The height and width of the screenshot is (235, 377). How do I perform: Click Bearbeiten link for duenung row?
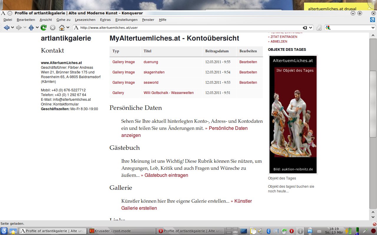(x=248, y=62)
